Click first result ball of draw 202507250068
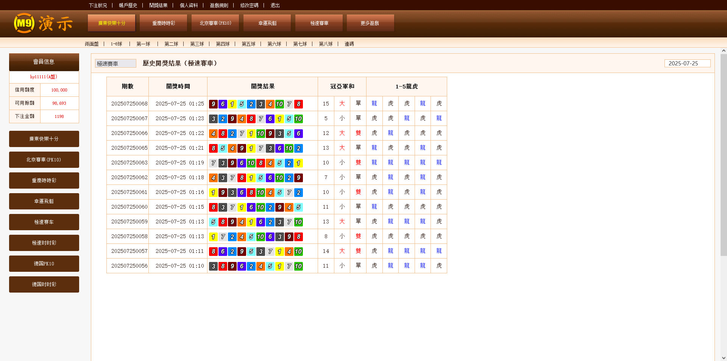This screenshot has width=727, height=361. coord(213,104)
